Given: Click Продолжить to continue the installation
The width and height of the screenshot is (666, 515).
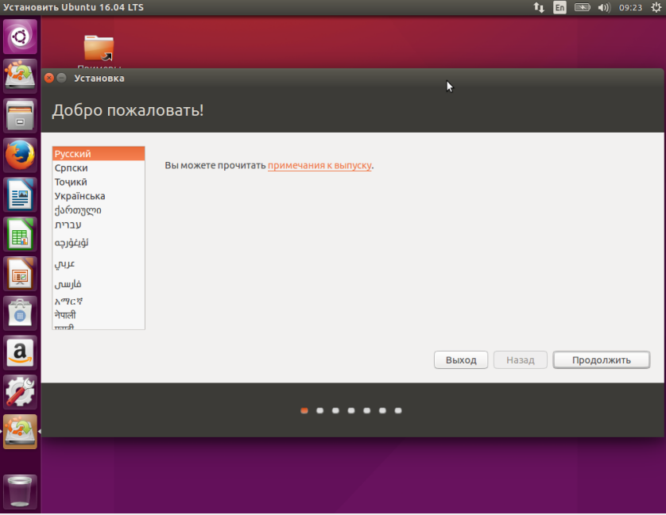Looking at the screenshot, I should pos(602,359).
